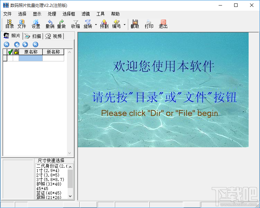Select the highlighted 原名称 cell
The height and width of the screenshot is (208, 260).
pos(31,58)
